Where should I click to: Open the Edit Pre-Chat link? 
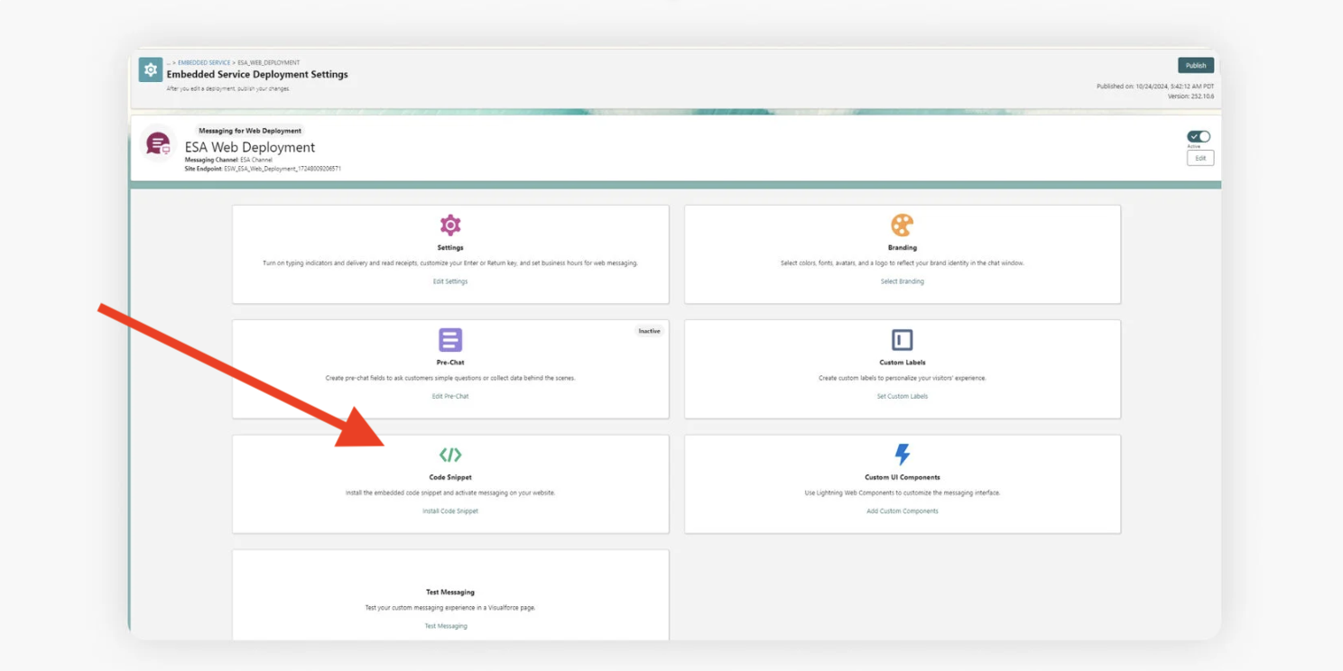tap(450, 396)
